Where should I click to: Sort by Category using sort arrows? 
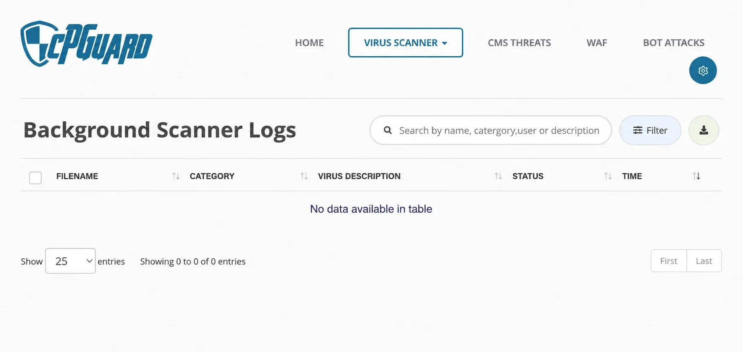tap(304, 176)
